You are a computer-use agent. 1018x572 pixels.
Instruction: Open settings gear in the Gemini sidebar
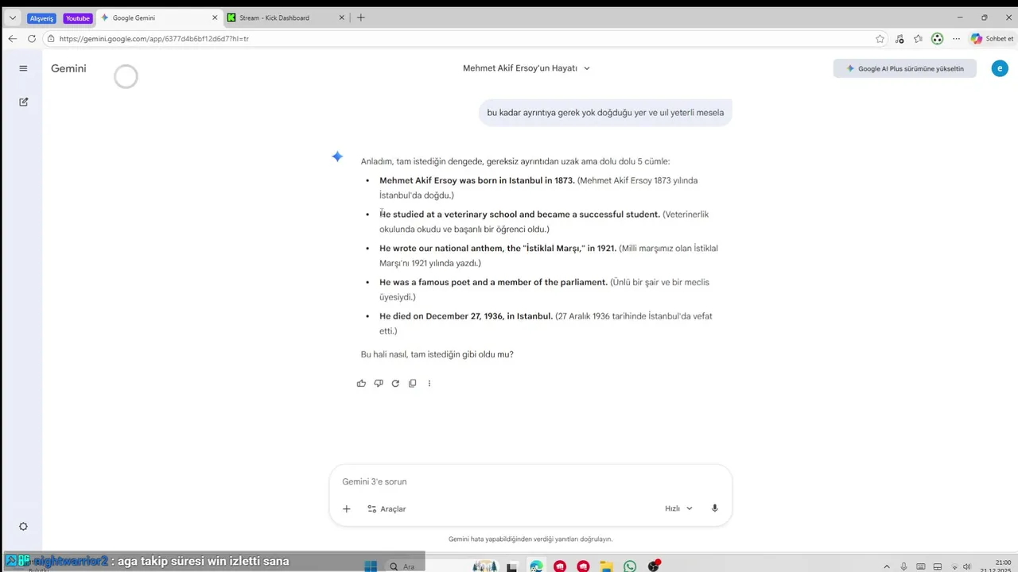click(x=23, y=527)
